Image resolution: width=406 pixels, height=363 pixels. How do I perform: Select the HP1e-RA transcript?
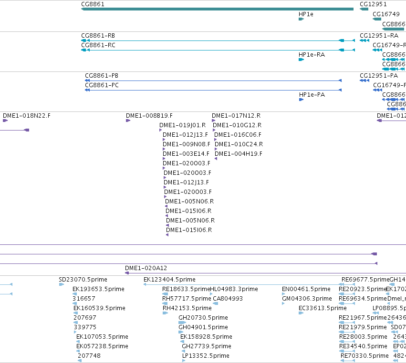[x=301, y=60]
